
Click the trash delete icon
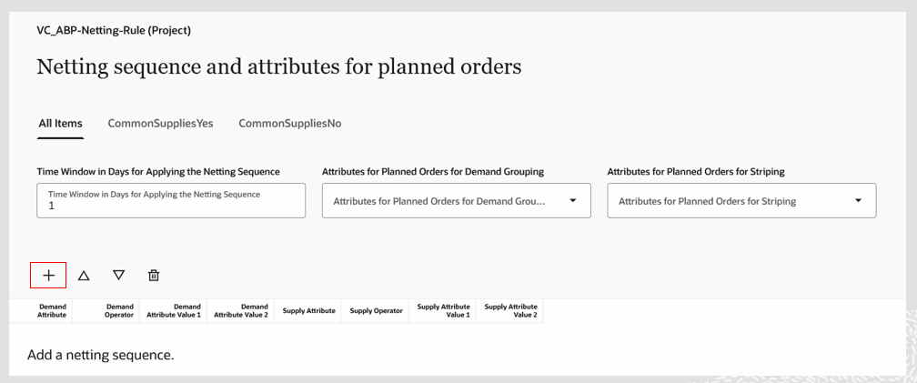pyautogui.click(x=154, y=275)
